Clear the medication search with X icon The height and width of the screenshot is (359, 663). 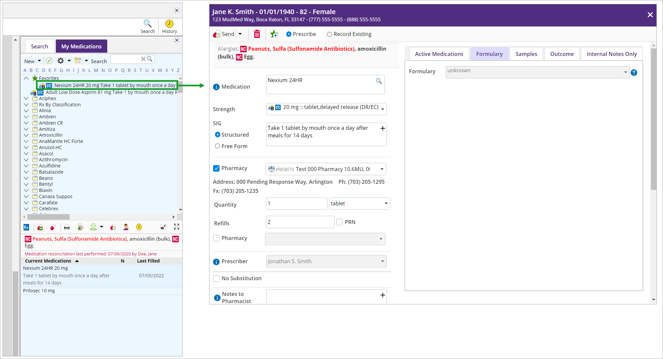coord(143,59)
